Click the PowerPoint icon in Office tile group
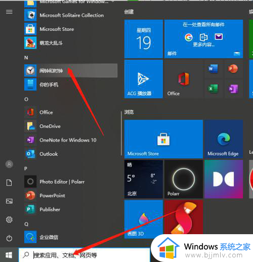Screen dimensions: 253x262 pyautogui.click(x=233, y=69)
